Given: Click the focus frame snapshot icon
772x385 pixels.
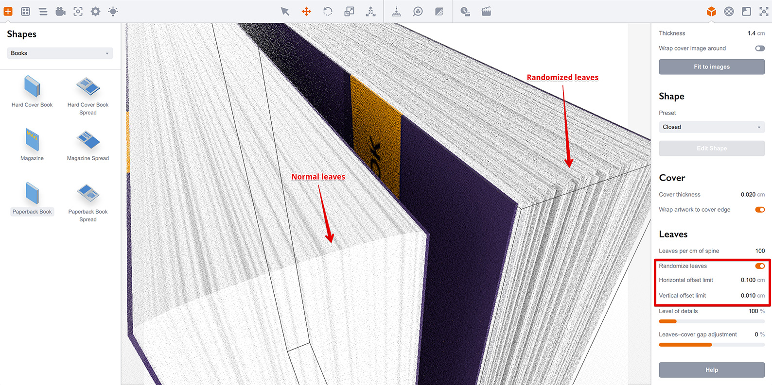Looking at the screenshot, I should tap(78, 11).
